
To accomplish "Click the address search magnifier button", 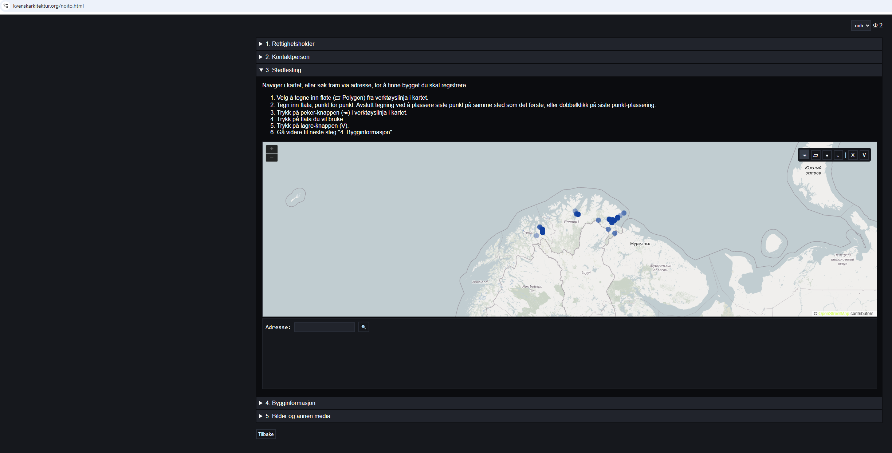I will pos(364,327).
